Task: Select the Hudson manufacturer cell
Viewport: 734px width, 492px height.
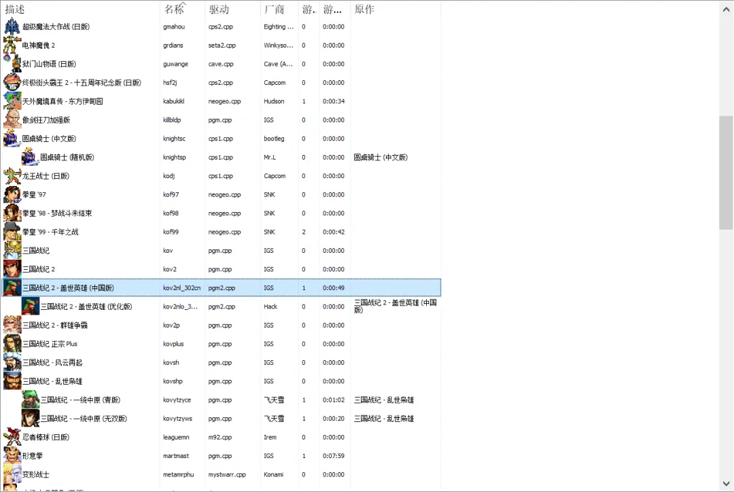Action: 274,101
